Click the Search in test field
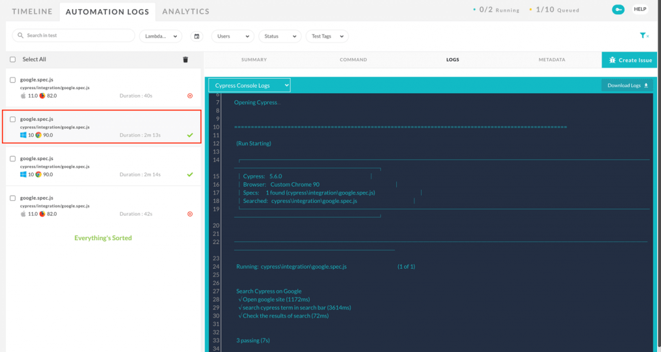Image resolution: width=661 pixels, height=352 pixels. tap(77, 36)
